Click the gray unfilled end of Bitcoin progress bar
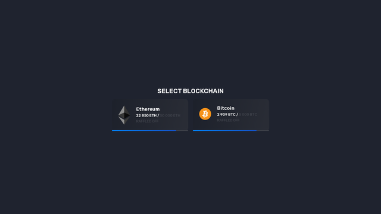 263,131
